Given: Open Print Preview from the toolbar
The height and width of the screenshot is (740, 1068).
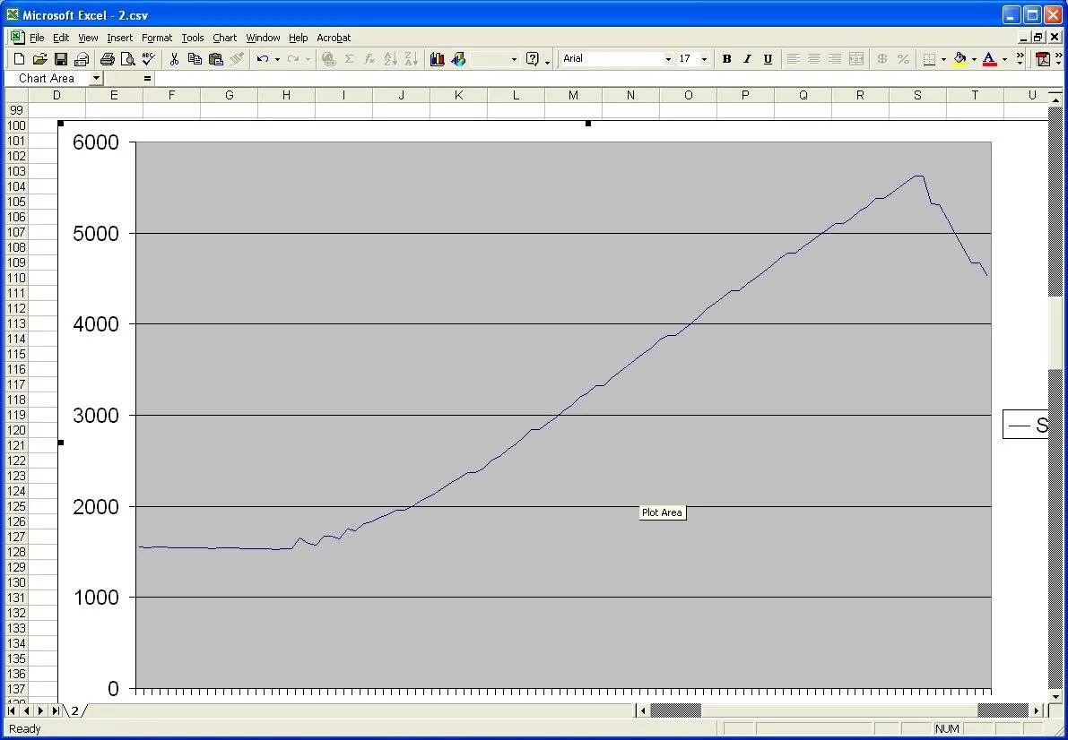Looking at the screenshot, I should (x=127, y=59).
